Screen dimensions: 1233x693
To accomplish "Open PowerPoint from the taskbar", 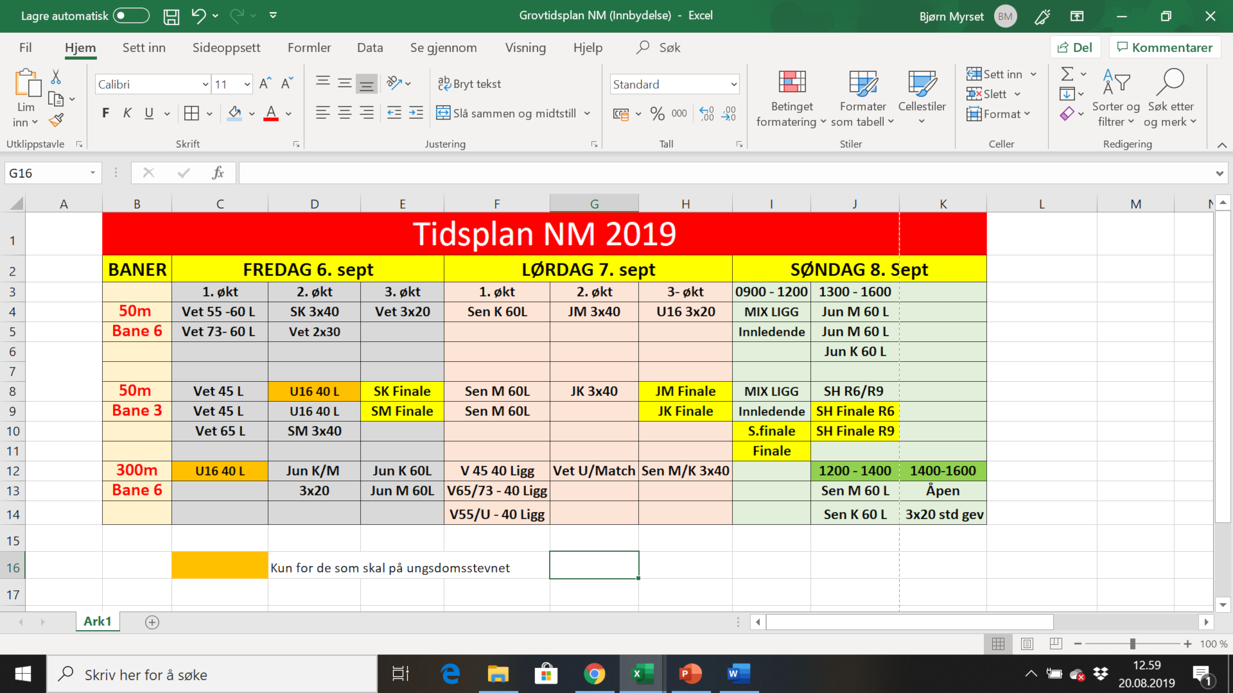I will click(x=690, y=674).
